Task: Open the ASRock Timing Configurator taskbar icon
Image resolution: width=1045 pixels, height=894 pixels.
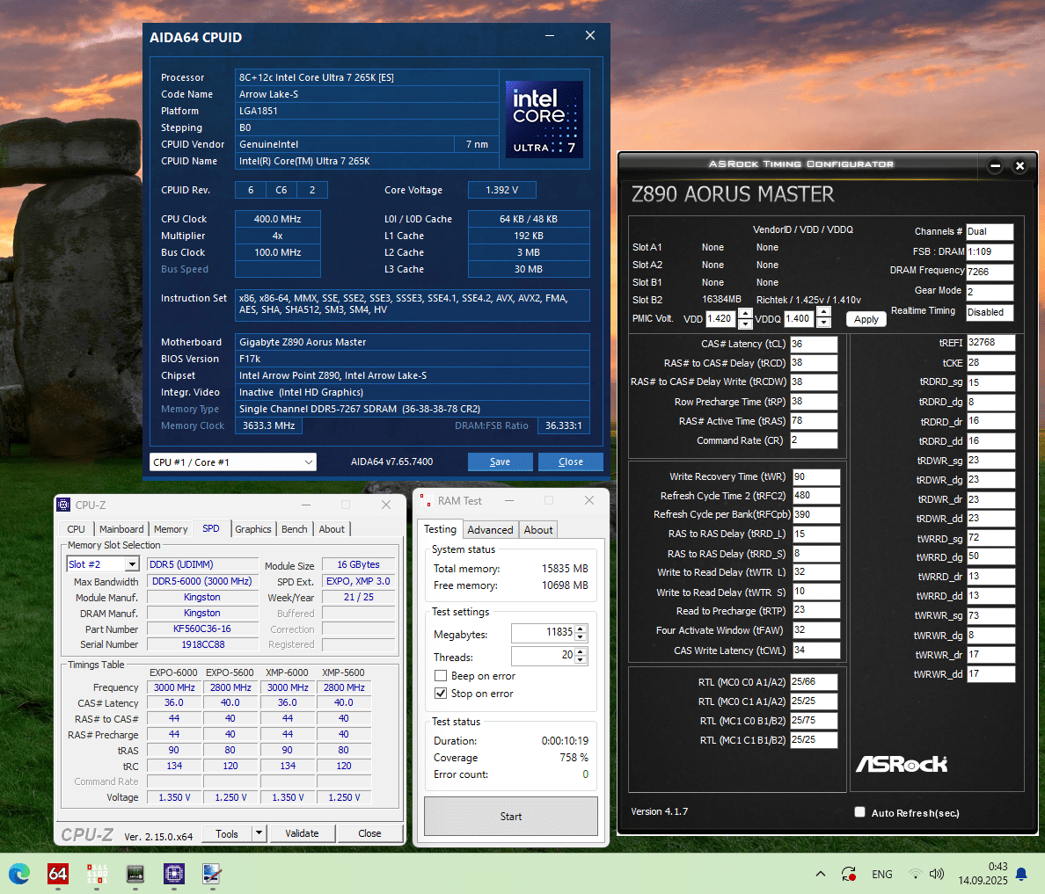Action: click(x=135, y=874)
